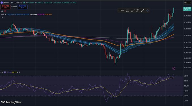Click the red SELL price button
The width and height of the screenshot is (192, 106).
[x=5, y=7]
